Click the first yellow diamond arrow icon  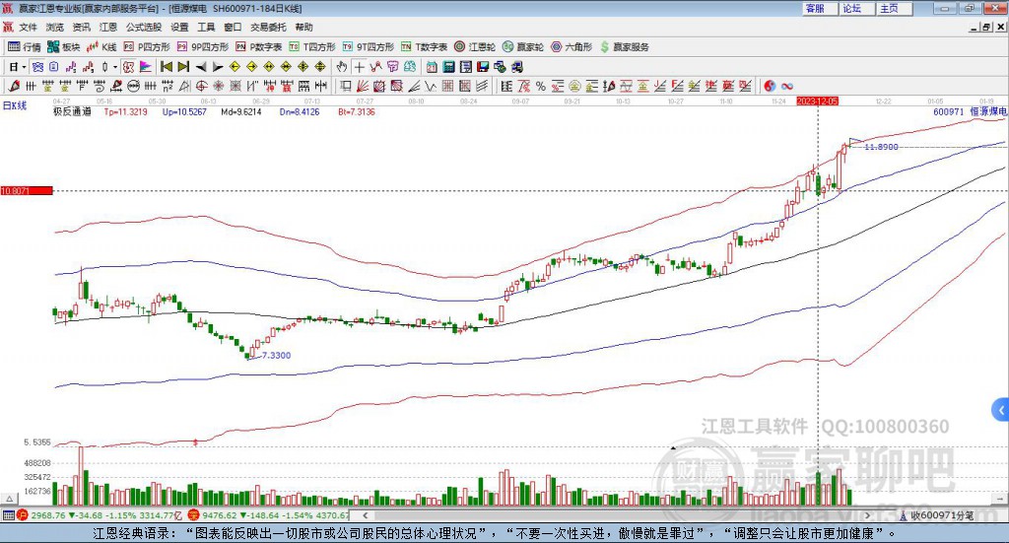pyautogui.click(x=235, y=67)
